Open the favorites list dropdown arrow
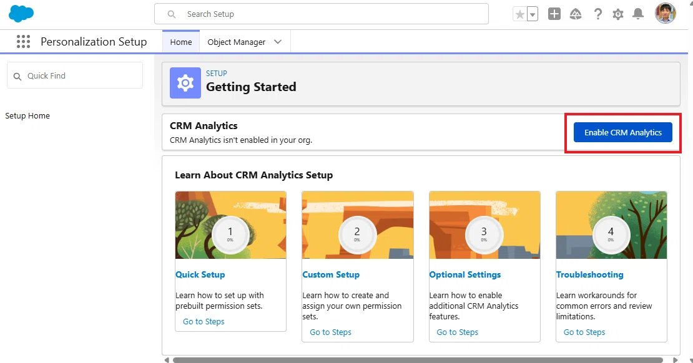Screen dimensions: 693x363 (x=533, y=14)
